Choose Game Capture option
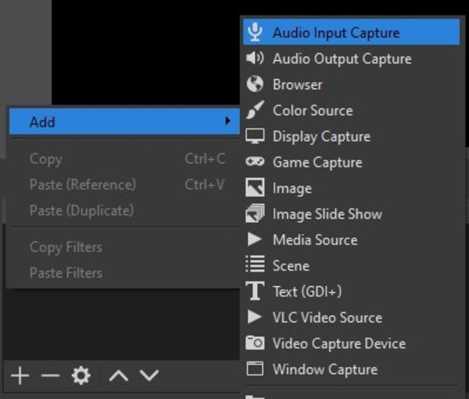 [x=352, y=162]
